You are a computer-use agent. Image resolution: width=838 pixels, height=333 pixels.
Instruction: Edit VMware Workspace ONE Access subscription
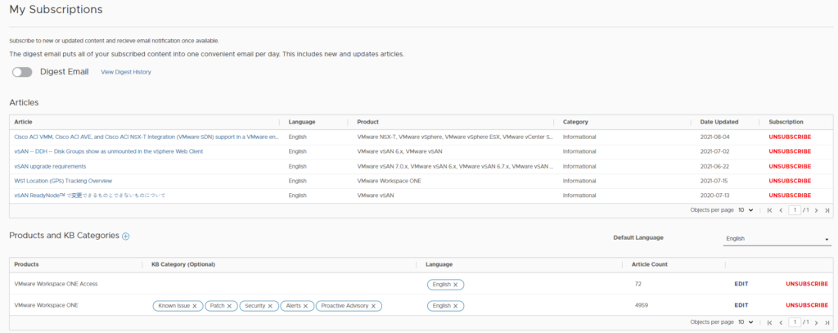click(741, 285)
